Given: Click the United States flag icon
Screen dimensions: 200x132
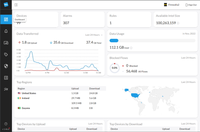Looking at the screenshot, I should click(19, 93).
